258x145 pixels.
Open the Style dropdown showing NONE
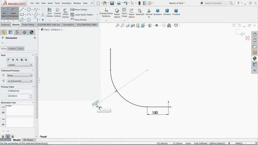[20, 65]
